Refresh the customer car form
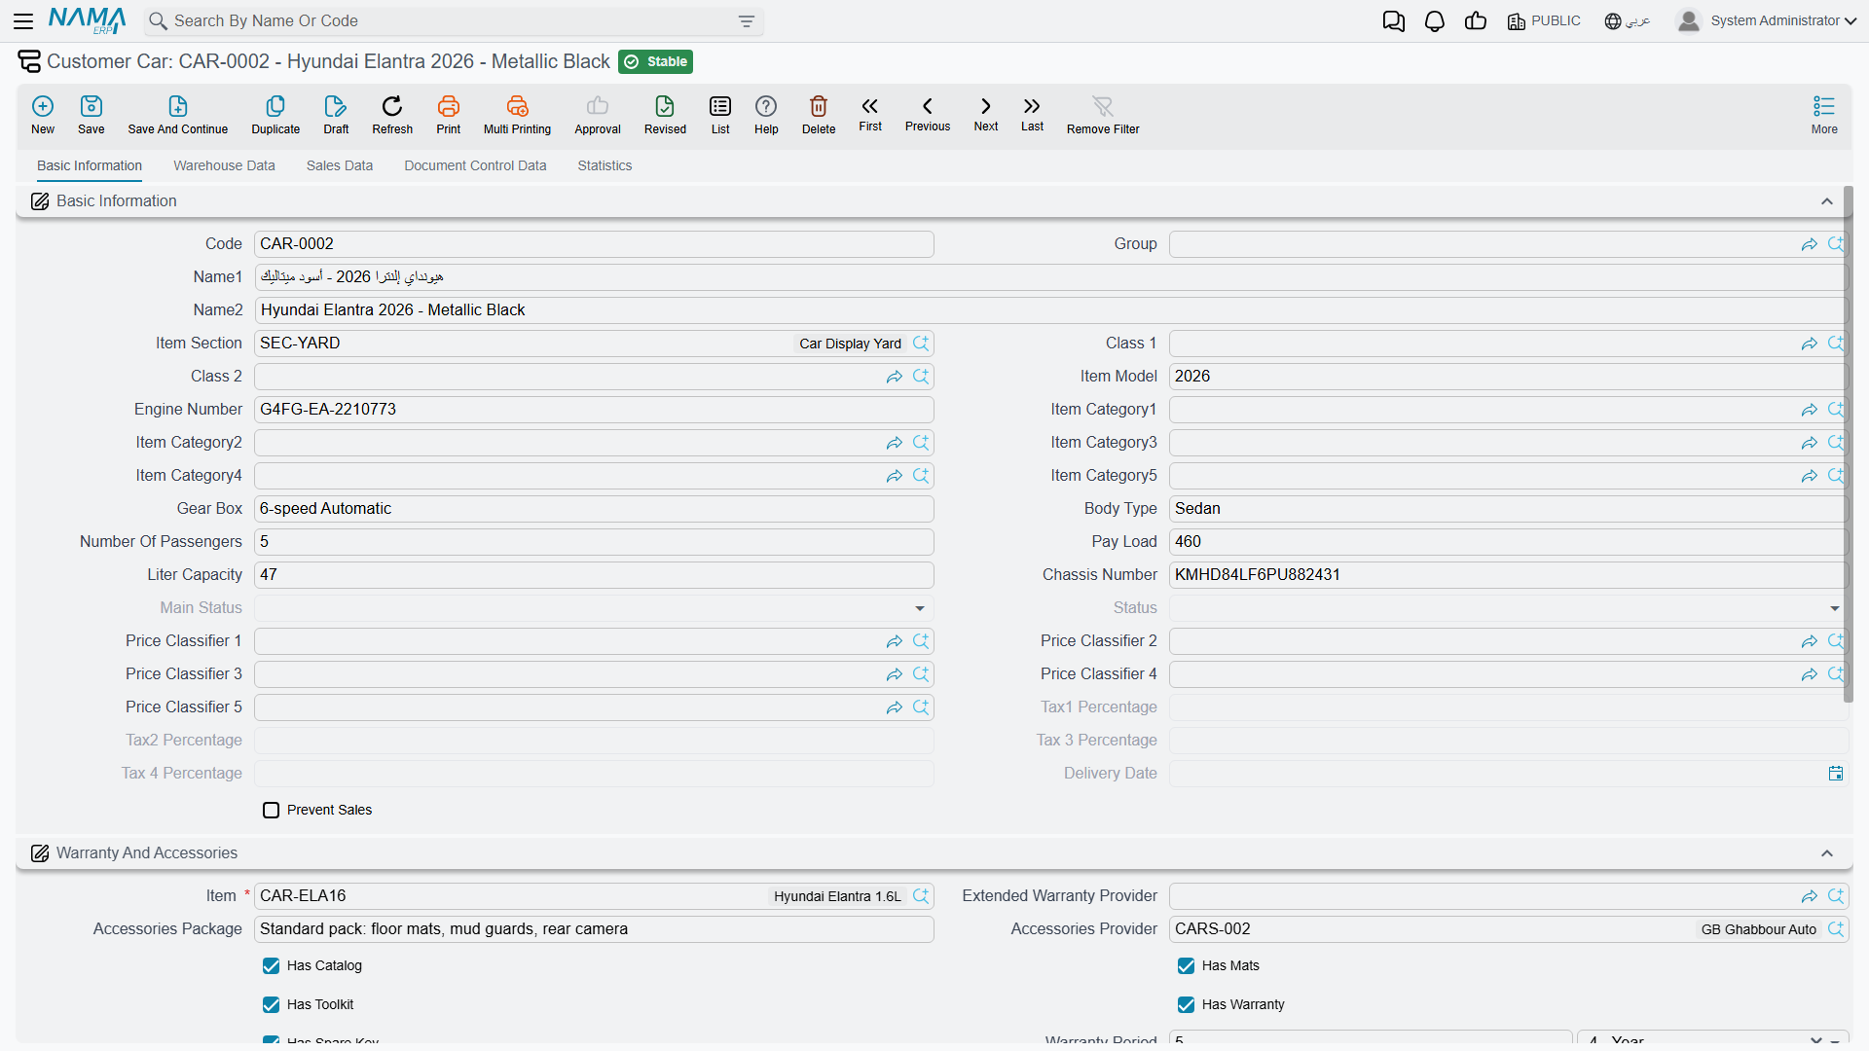 (392, 115)
